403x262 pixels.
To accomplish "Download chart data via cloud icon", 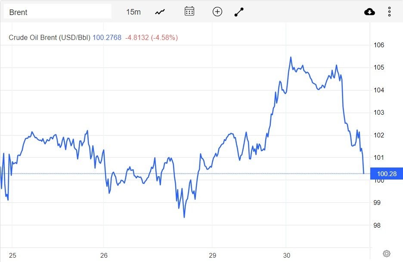I will click(x=369, y=12).
